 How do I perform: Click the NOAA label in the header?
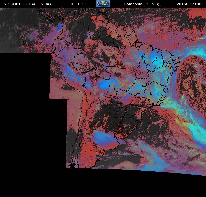[x=46, y=4]
